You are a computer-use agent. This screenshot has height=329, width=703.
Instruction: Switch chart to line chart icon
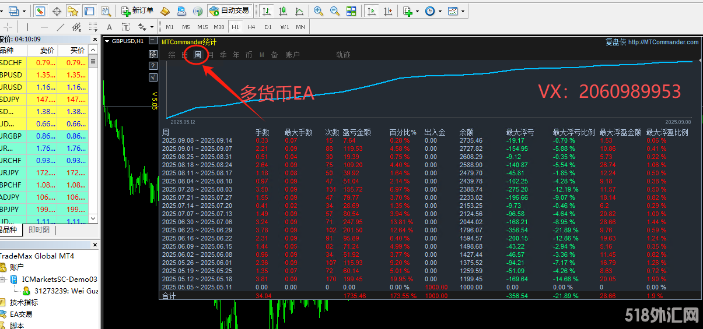[299, 10]
